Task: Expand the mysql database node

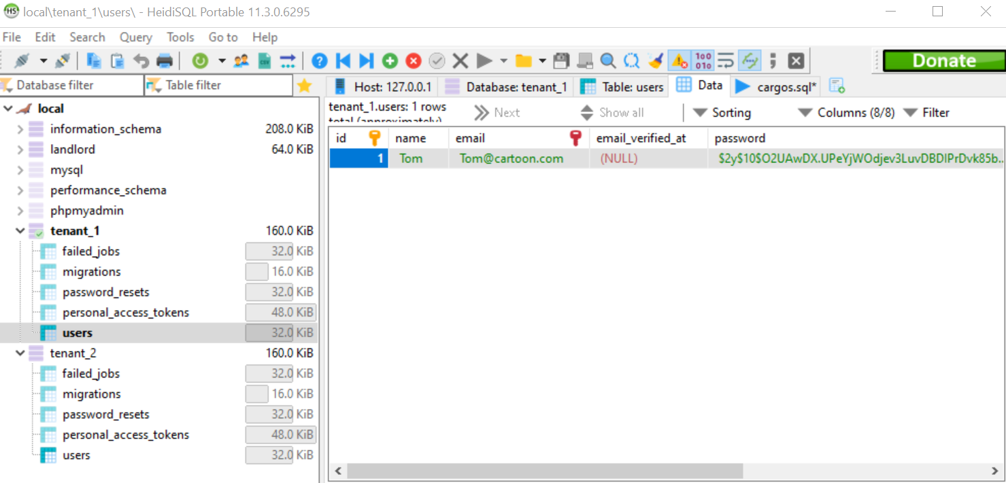Action: coord(20,170)
